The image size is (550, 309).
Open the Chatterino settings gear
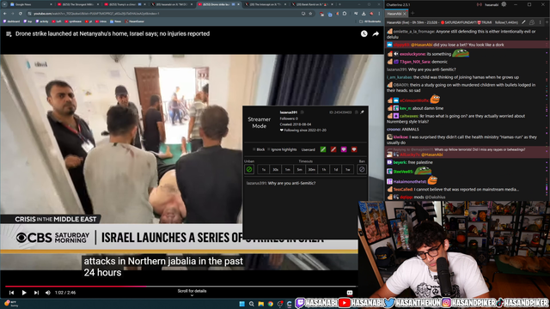pyautogui.click(x=504, y=4)
